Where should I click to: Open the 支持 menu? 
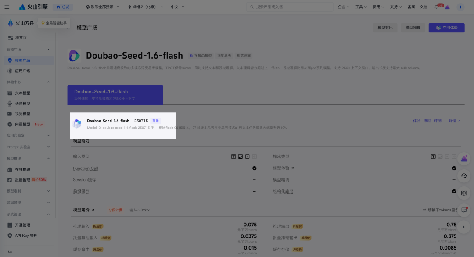pyautogui.click(x=396, y=7)
